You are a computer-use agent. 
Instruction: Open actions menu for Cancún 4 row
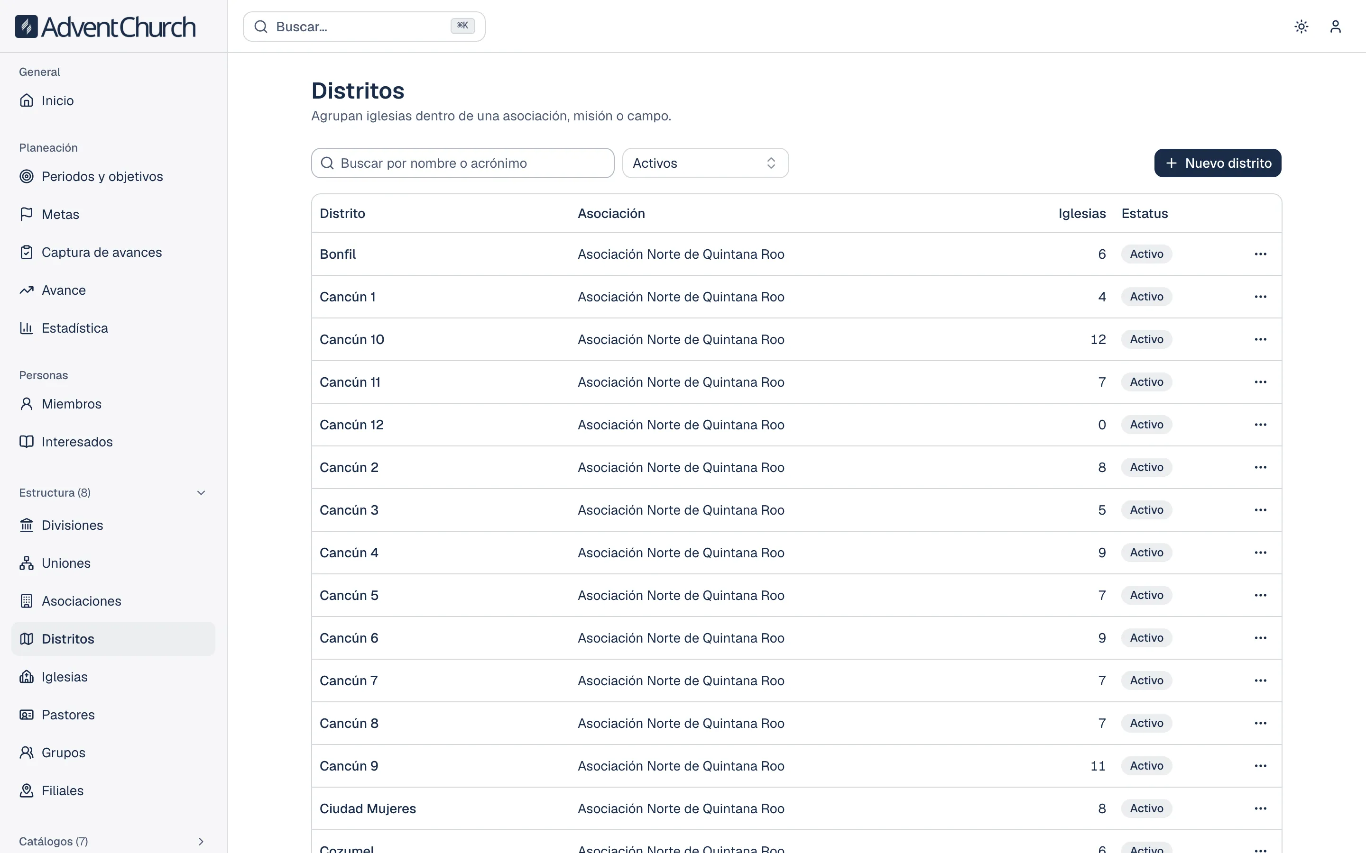[x=1260, y=552]
